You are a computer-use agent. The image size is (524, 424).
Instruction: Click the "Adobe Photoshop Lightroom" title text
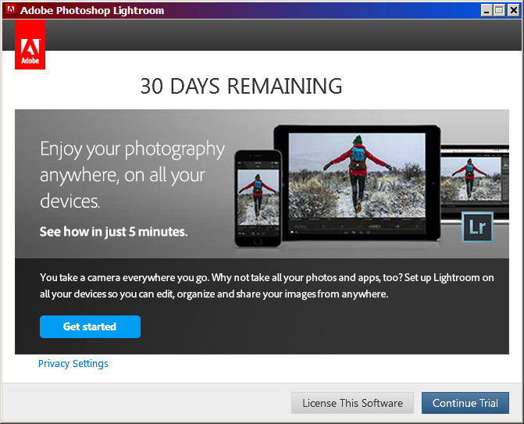click(x=92, y=10)
